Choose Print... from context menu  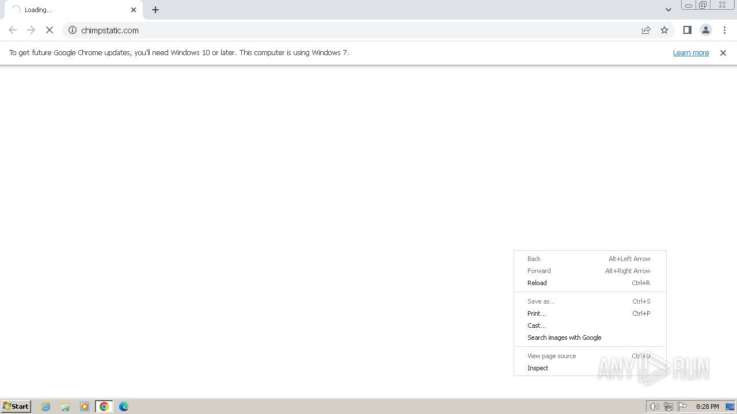point(590,313)
